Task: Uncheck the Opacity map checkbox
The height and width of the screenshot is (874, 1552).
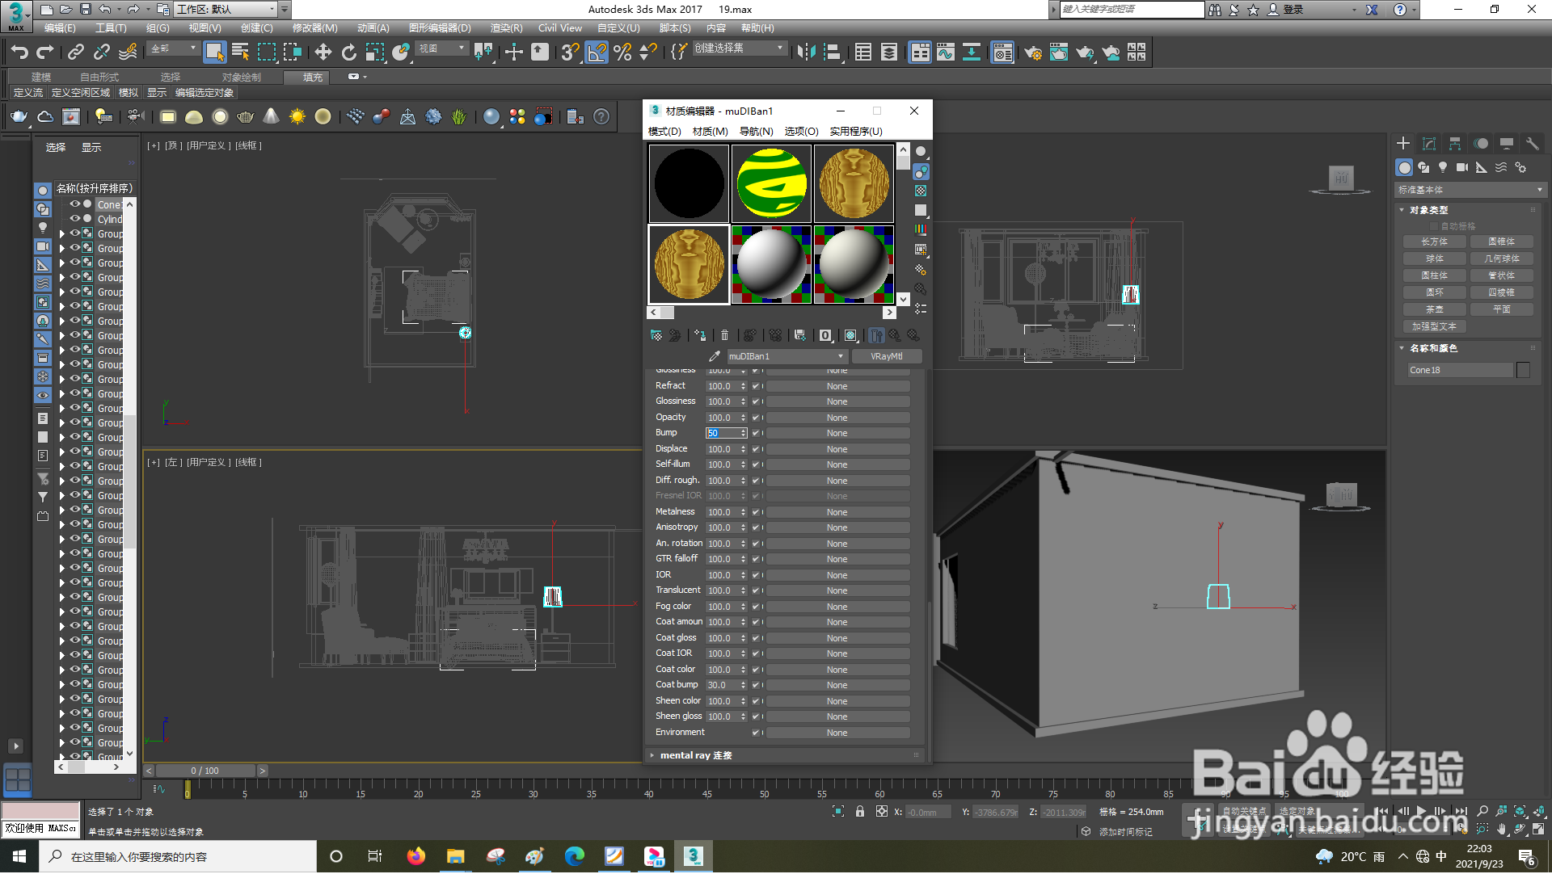Action: pos(756,418)
